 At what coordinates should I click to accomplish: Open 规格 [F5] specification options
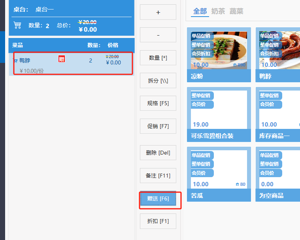coord(158,103)
